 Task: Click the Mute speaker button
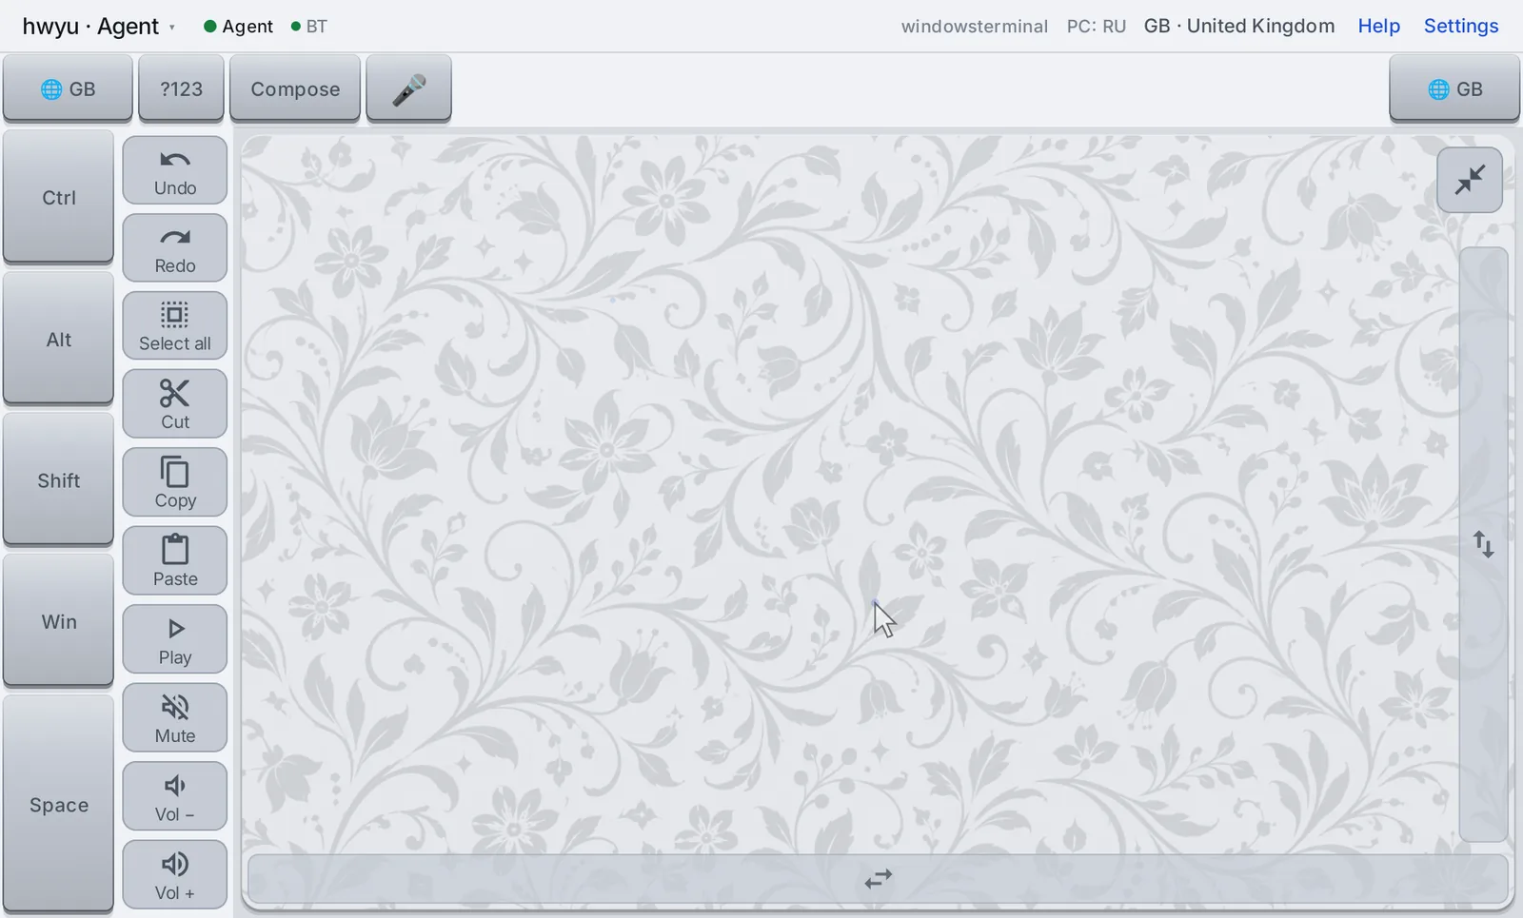pos(175,718)
